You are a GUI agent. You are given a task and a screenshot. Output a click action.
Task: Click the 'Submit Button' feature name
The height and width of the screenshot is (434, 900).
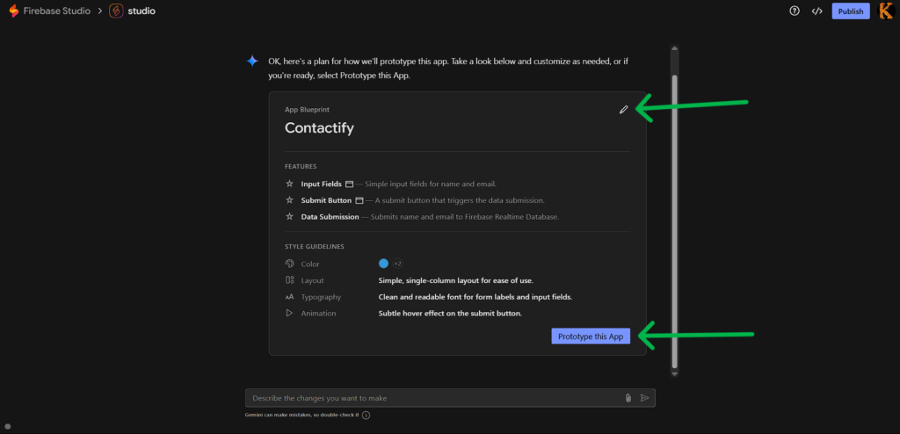click(326, 200)
